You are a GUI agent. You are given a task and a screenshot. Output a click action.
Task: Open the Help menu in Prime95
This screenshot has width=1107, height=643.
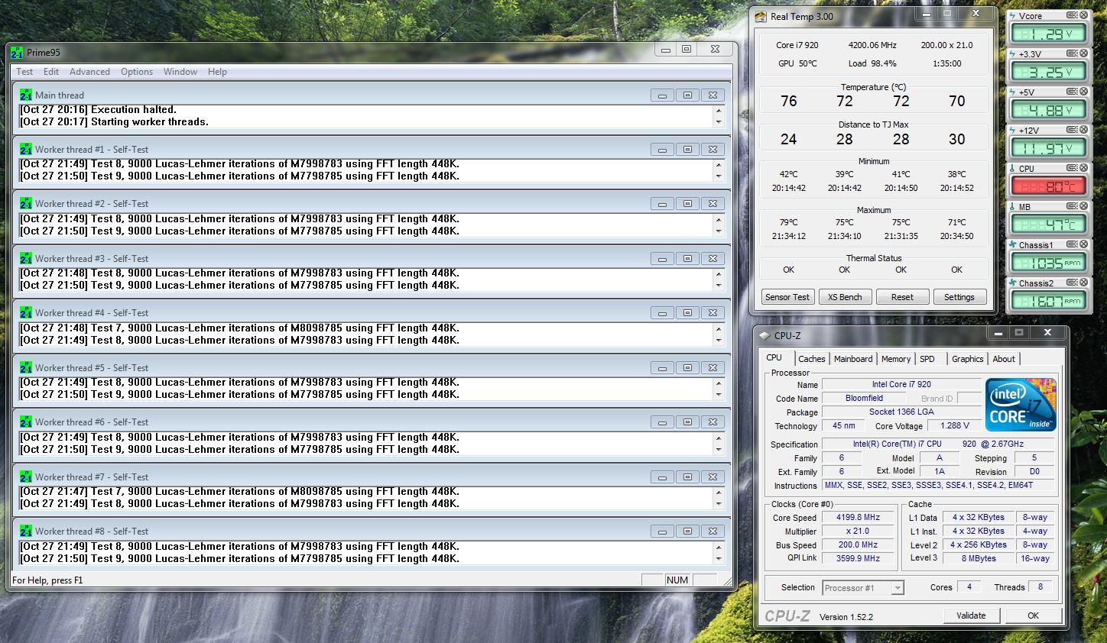[217, 72]
